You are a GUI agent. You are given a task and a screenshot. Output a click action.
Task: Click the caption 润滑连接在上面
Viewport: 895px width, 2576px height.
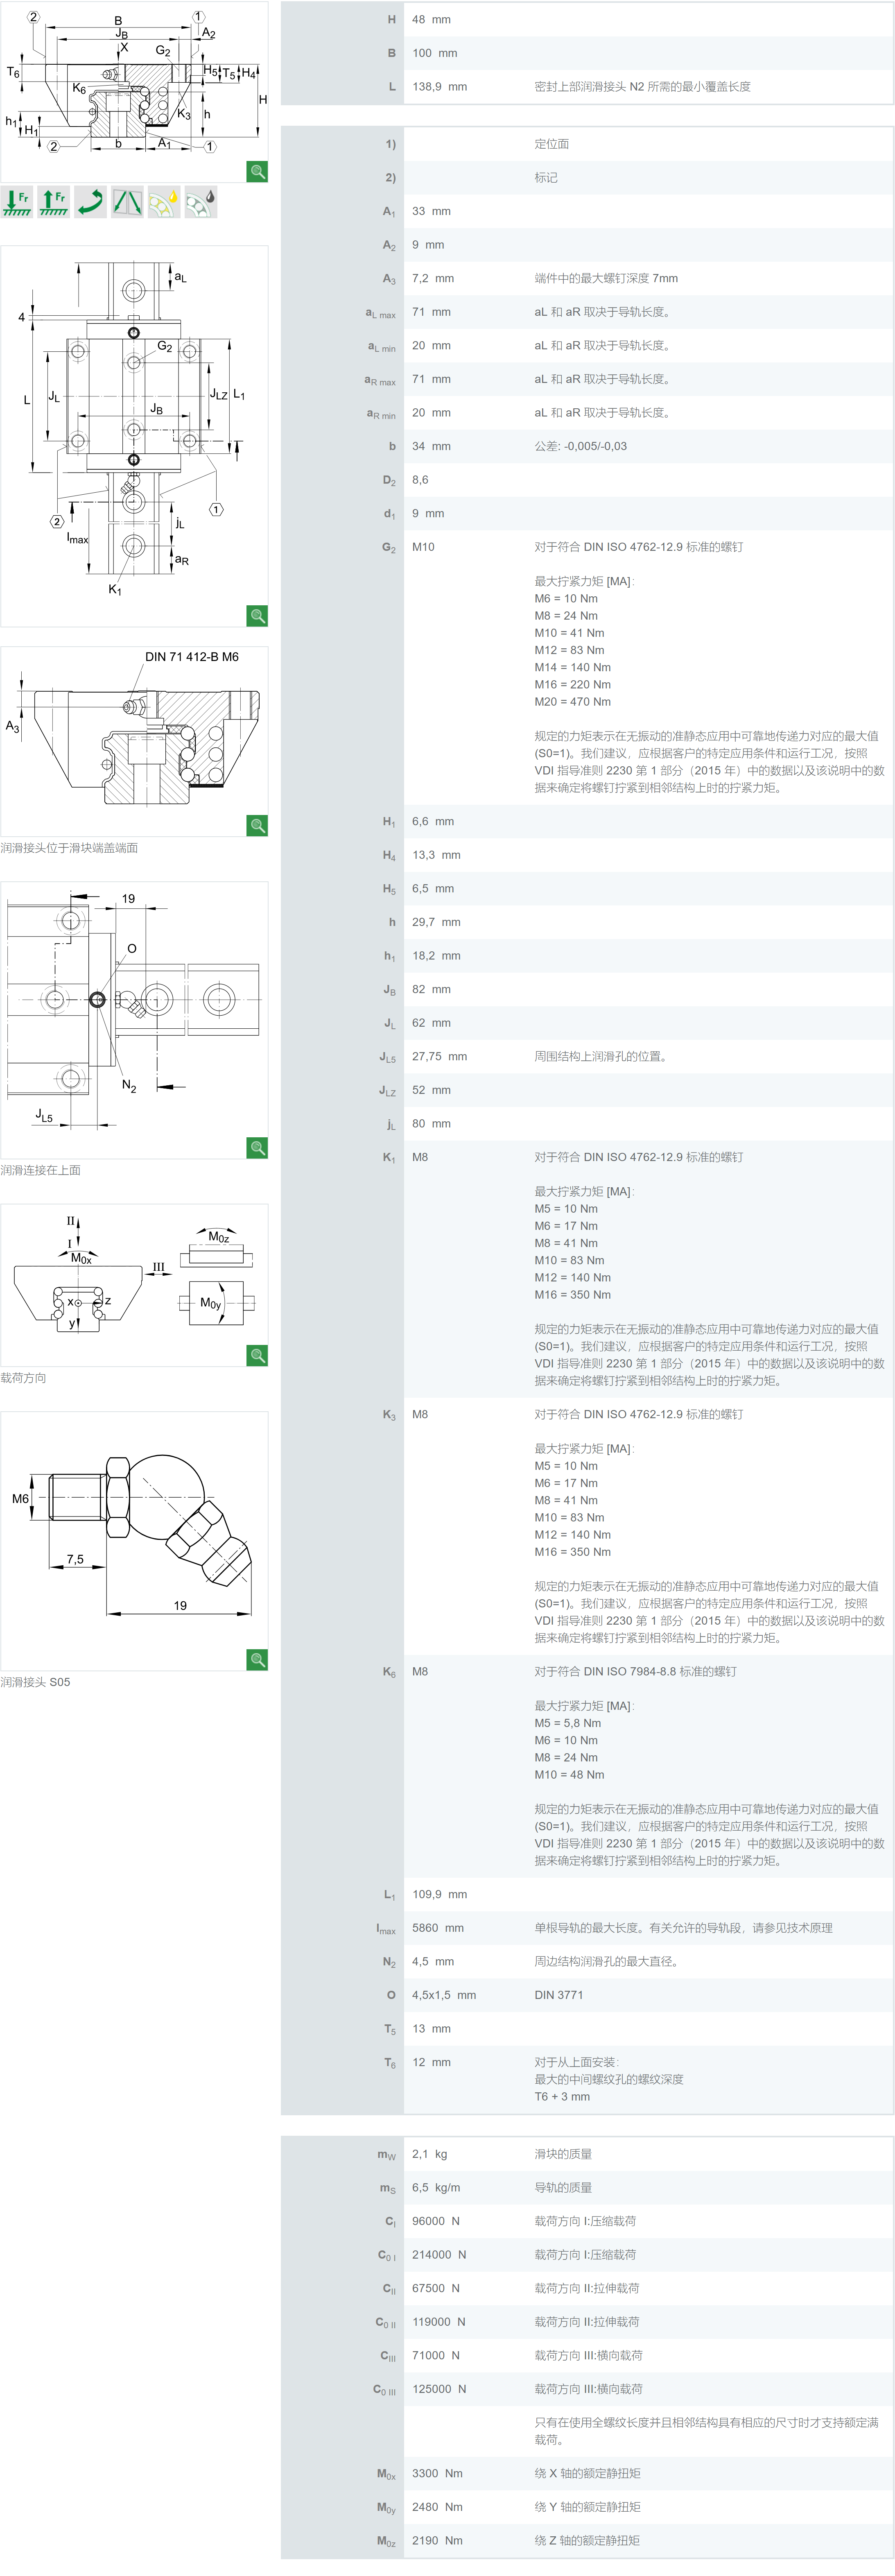[x=40, y=1170]
